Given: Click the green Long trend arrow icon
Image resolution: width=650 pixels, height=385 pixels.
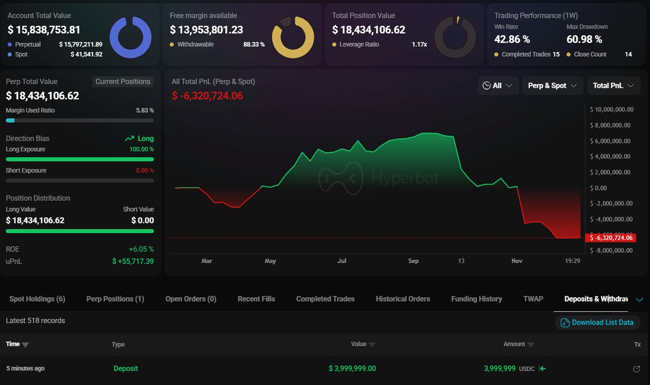Looking at the screenshot, I should [x=129, y=139].
